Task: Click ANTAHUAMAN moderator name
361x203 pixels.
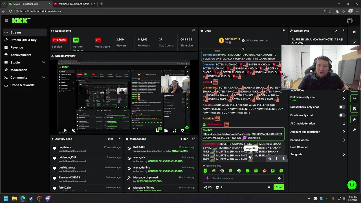Action: pos(180,151)
